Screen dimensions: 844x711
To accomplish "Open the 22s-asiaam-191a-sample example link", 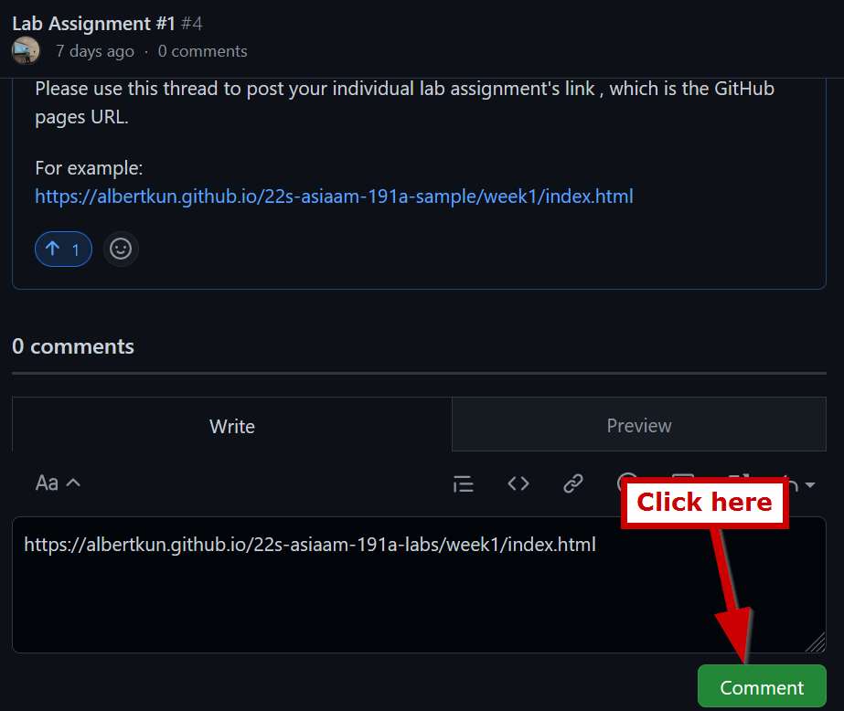I will [x=334, y=196].
